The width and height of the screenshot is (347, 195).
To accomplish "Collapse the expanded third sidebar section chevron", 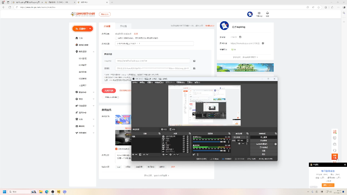I will (94, 52).
